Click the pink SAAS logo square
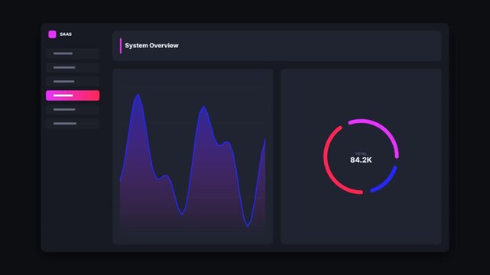Screen dimensions: 490x275 pos(52,34)
